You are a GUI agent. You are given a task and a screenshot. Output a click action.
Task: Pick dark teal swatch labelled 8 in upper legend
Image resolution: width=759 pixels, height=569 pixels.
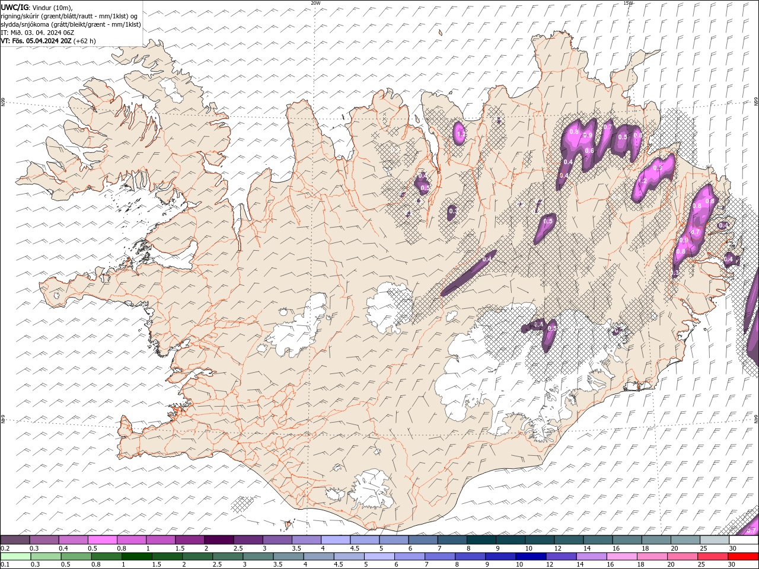481,540
